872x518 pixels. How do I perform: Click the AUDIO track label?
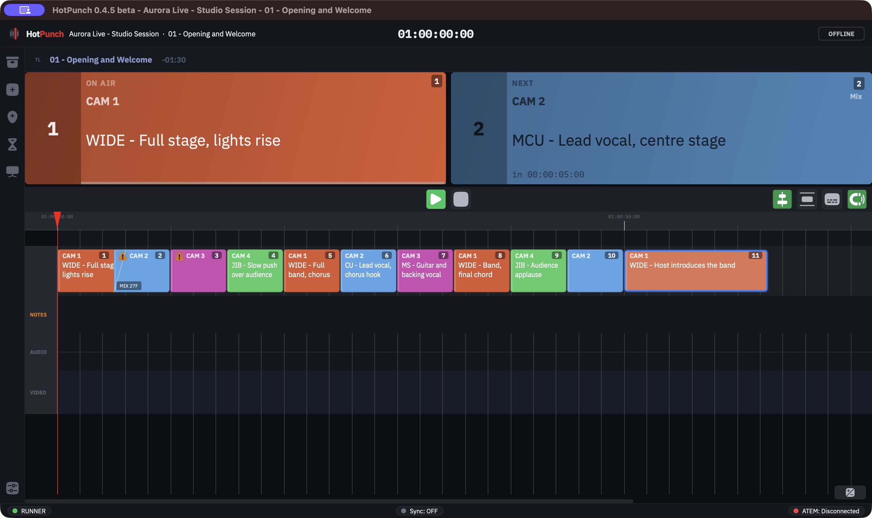38,352
